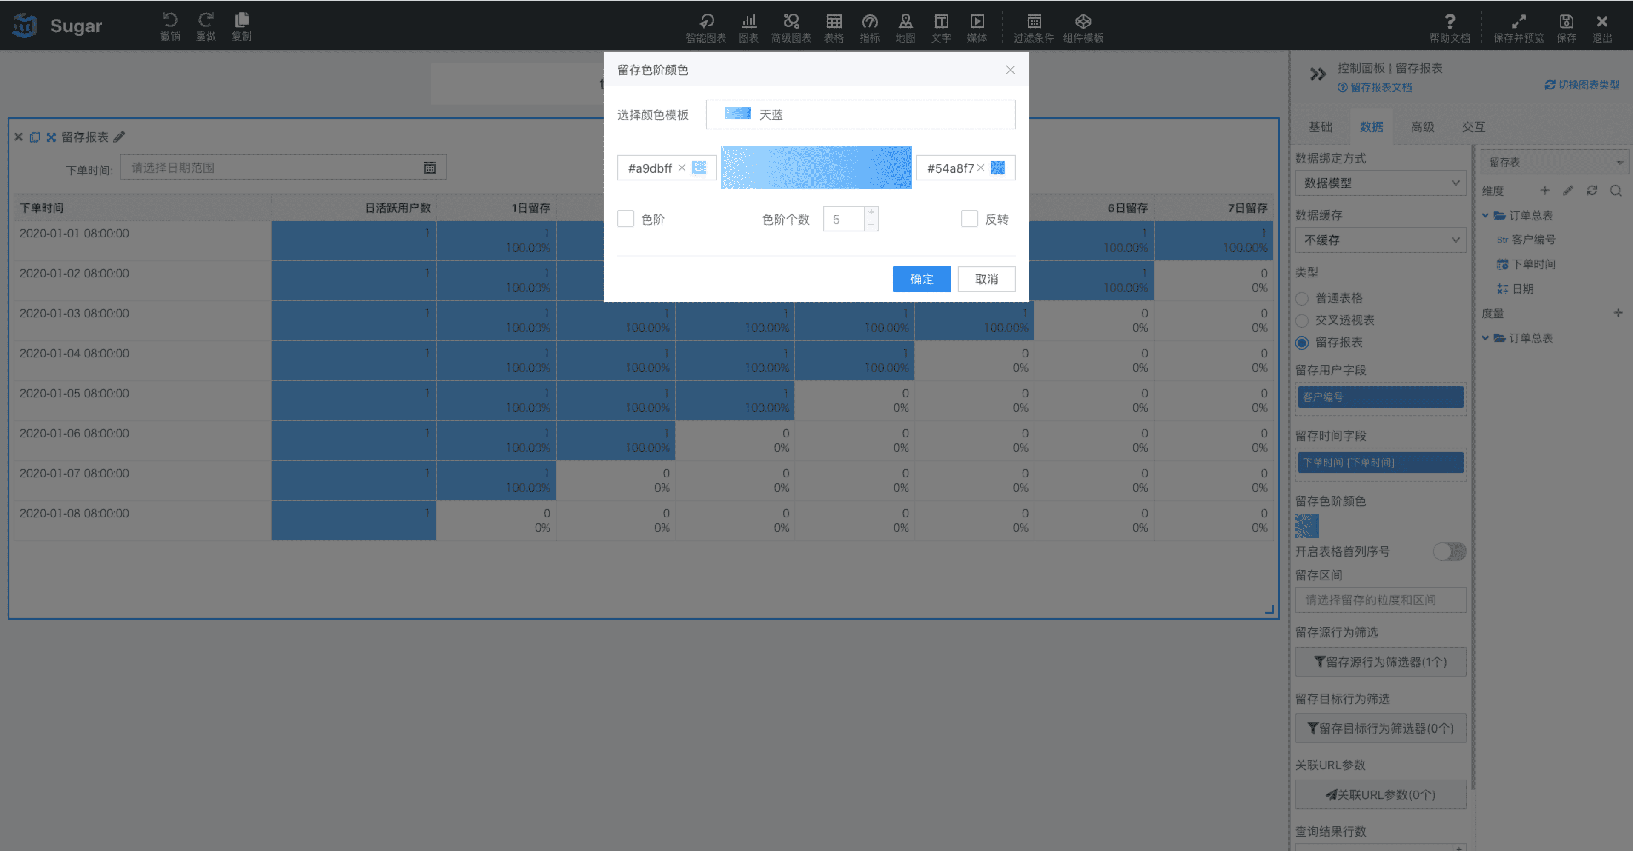Collapse the 订单总表 folder under 维度

pyautogui.click(x=1485, y=215)
